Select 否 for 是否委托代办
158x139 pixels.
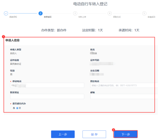(17, 108)
